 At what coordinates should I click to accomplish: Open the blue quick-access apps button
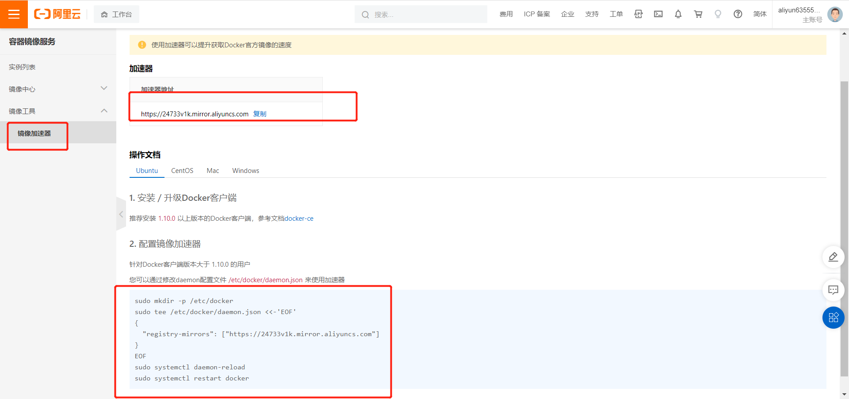(x=833, y=318)
